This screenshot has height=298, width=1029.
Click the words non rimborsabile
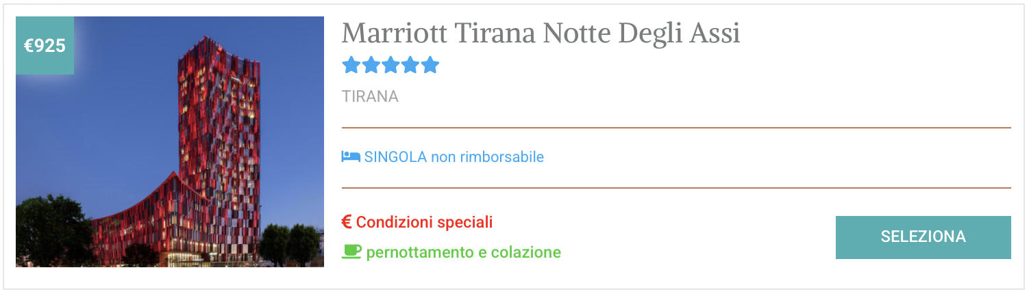[x=487, y=157]
